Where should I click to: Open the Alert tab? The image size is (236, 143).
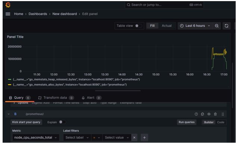click(x=91, y=98)
